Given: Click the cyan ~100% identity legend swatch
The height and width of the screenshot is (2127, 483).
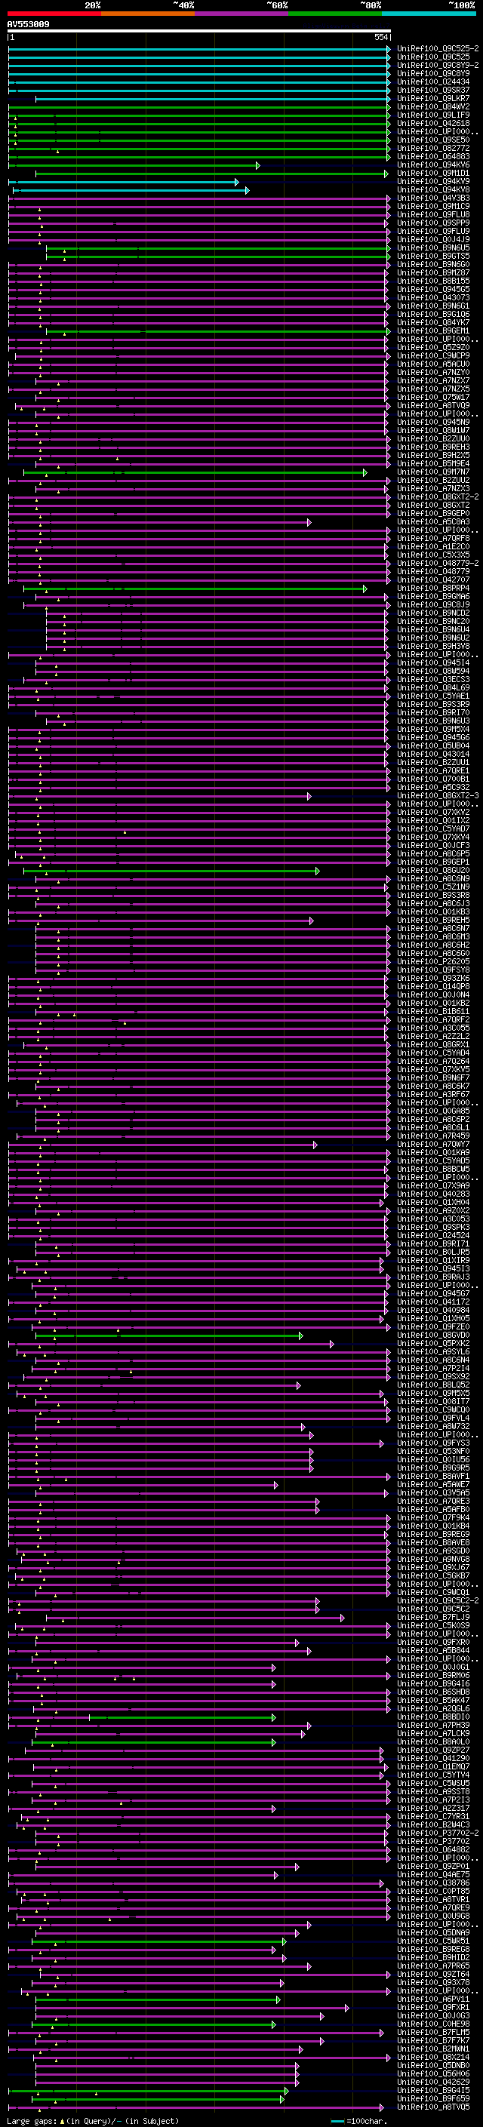Looking at the screenshot, I should (x=429, y=14).
